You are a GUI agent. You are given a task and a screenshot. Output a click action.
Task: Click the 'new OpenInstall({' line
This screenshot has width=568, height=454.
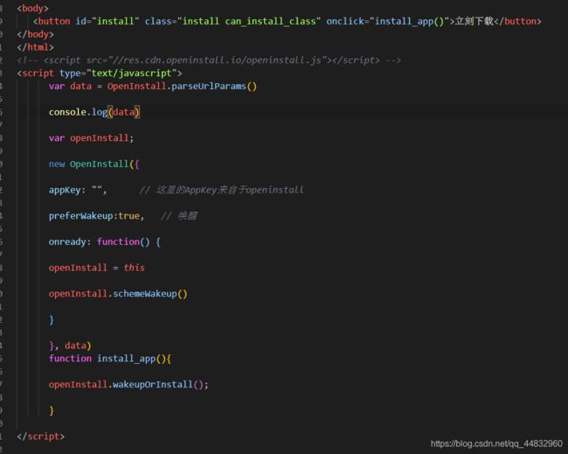point(94,164)
